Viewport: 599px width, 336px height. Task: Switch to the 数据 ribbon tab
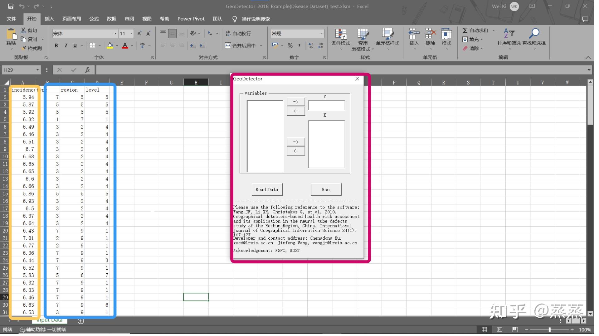tap(111, 19)
